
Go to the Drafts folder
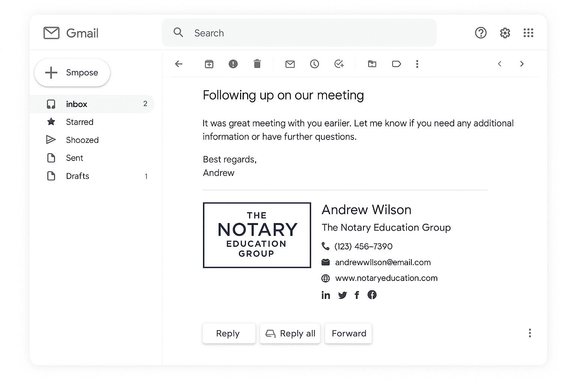point(78,176)
